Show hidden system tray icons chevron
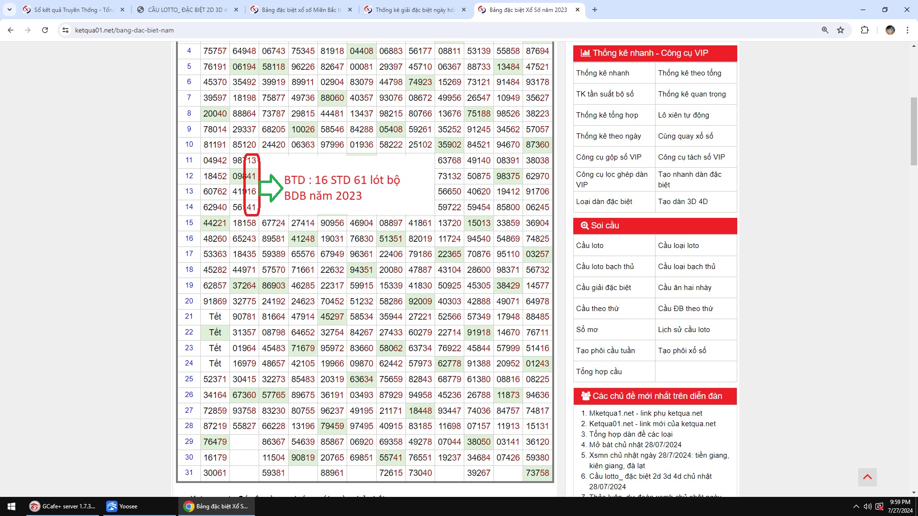 click(x=856, y=506)
